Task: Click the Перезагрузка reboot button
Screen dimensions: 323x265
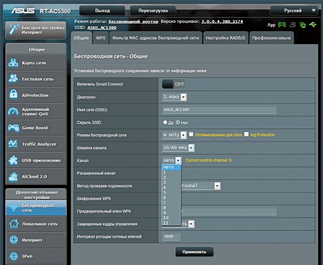Action: tap(153, 11)
